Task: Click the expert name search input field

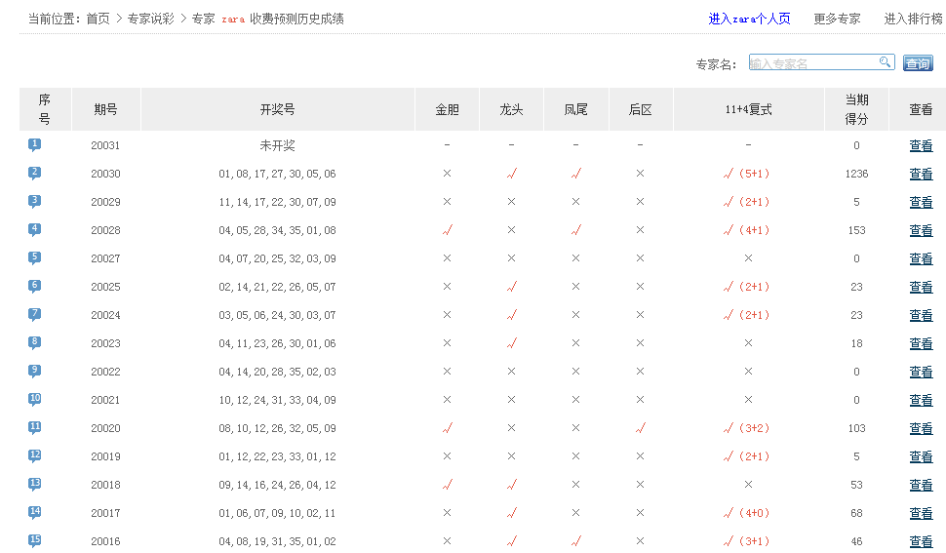Action: tap(813, 63)
